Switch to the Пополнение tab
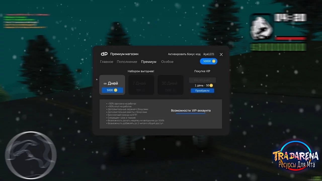The height and width of the screenshot is (181, 322). (x=127, y=62)
